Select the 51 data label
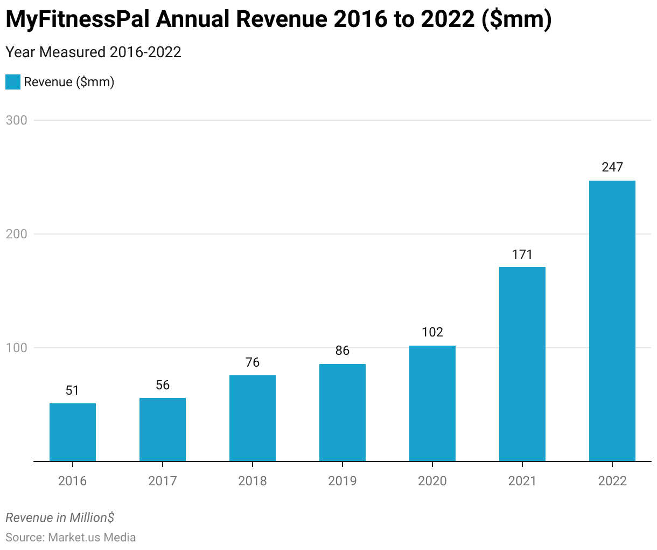The height and width of the screenshot is (550, 657). pyautogui.click(x=73, y=390)
